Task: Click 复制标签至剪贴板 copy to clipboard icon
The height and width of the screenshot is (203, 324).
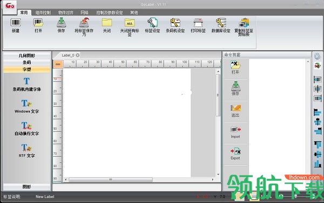Action: 244,23
